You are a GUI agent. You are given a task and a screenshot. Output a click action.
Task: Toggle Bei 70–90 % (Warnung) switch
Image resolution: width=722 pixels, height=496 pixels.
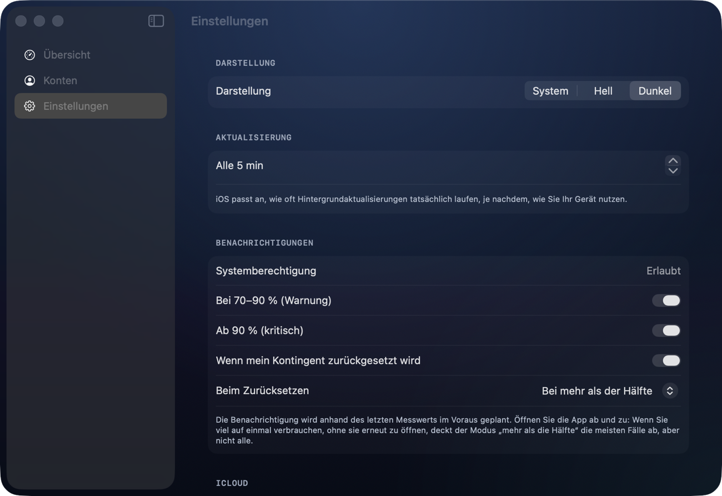tap(666, 301)
